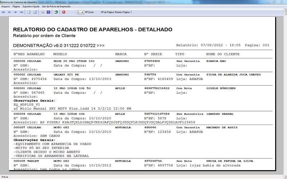Viewport: 287px width, 179px height.
Task: Click Data da Compra: 13/10/2003
Action: [x=83, y=79]
